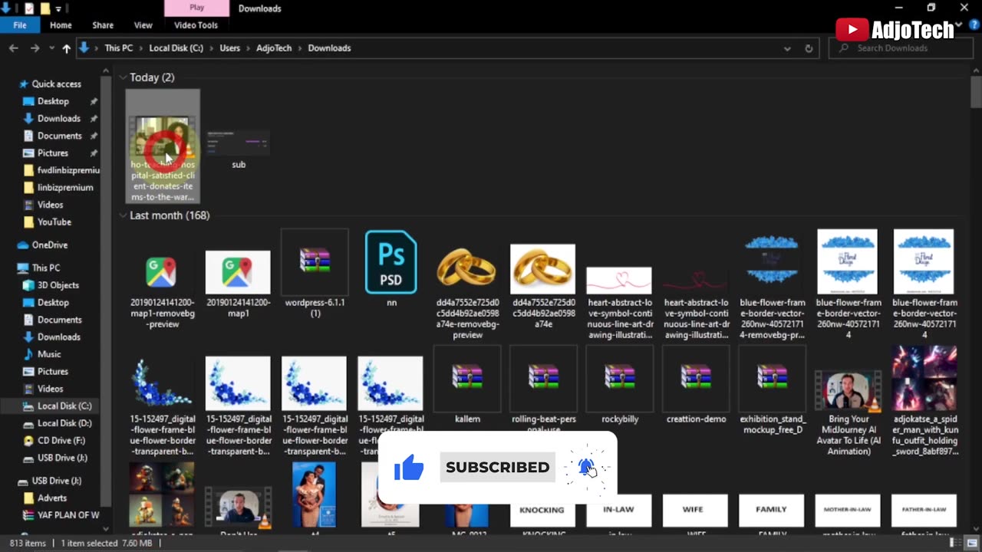Select the FAMILY image file
The image size is (982, 552).
pos(771,514)
